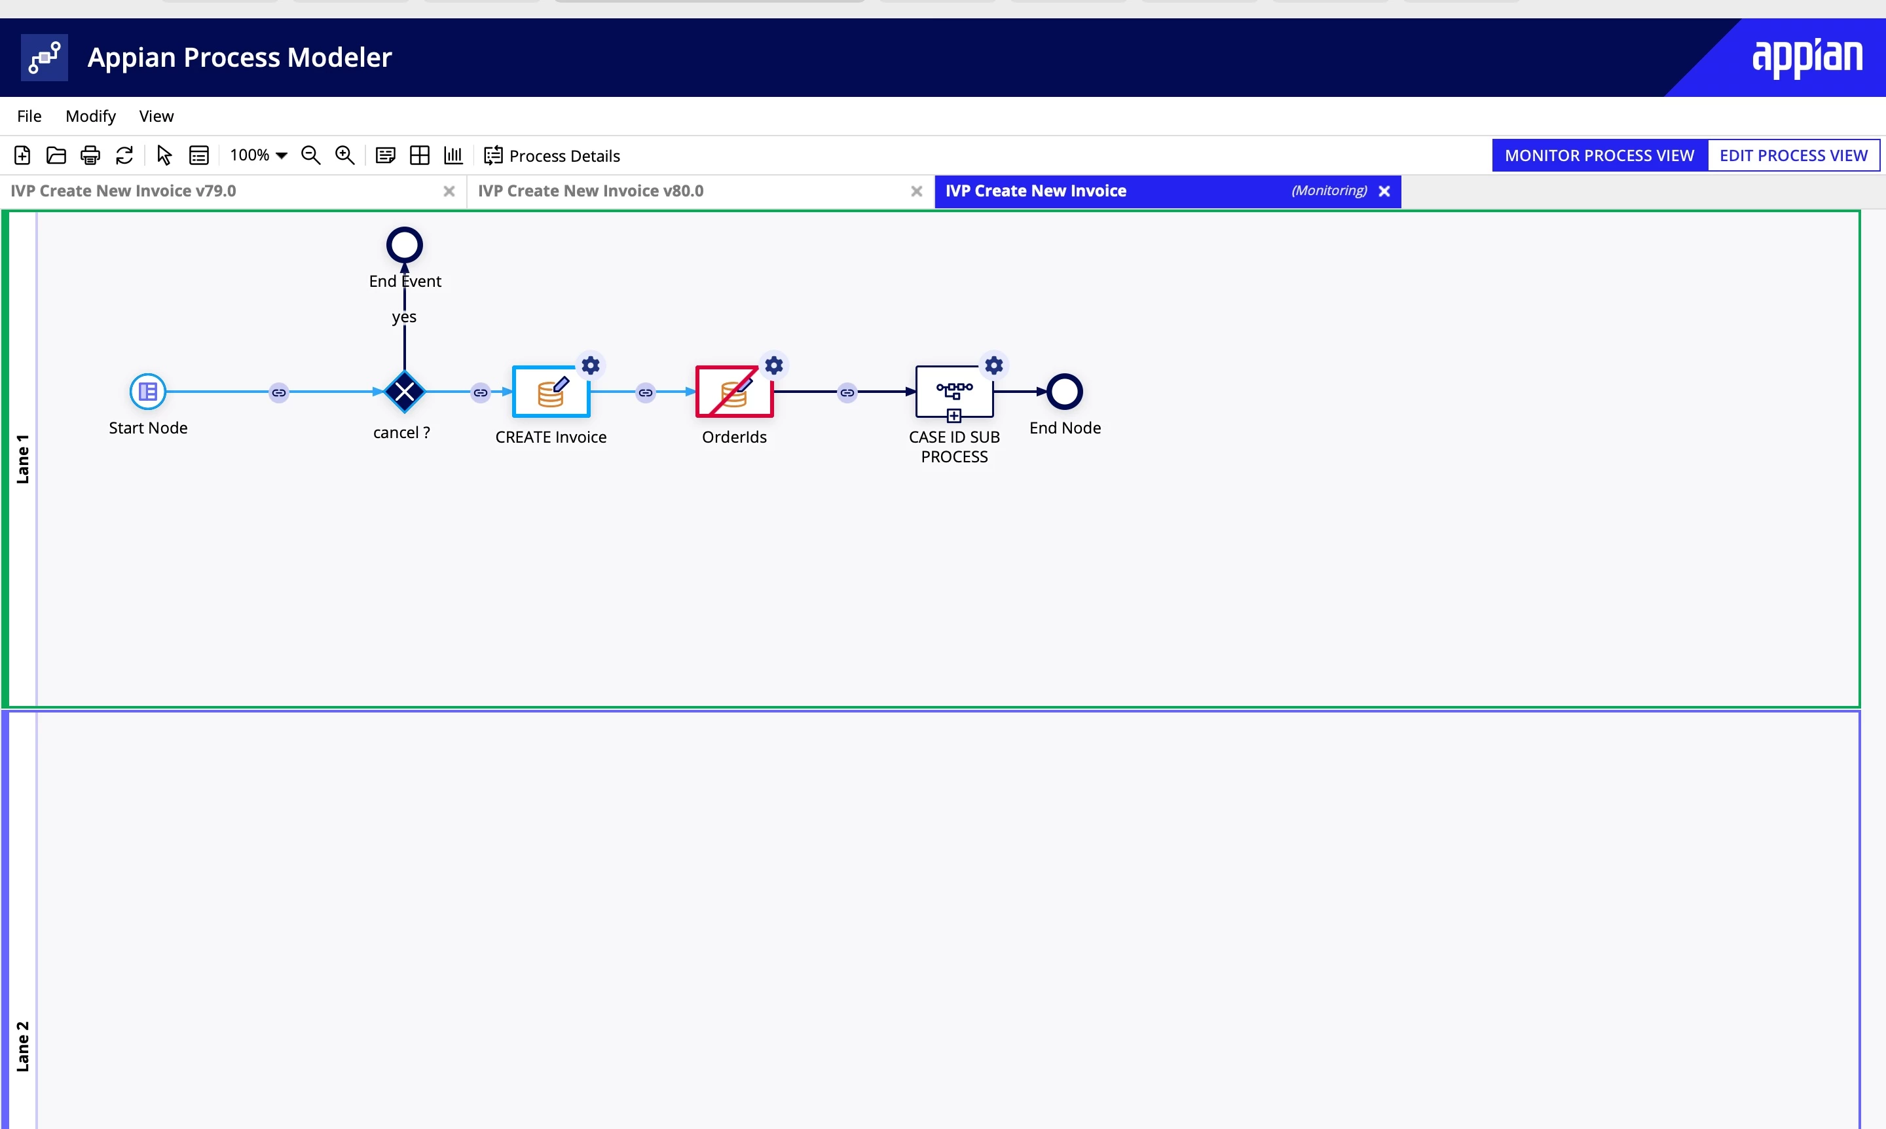
Task: Click the "End Node" label text
Action: click(x=1065, y=428)
